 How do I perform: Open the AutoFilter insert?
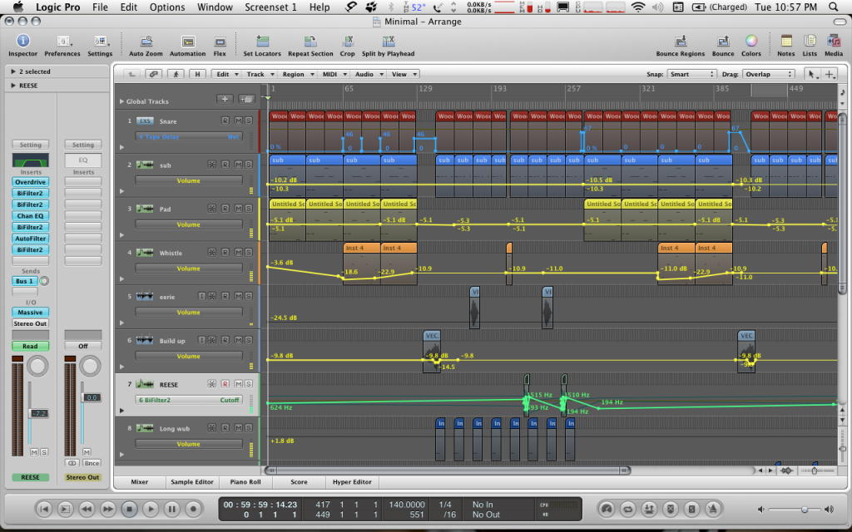(31, 239)
